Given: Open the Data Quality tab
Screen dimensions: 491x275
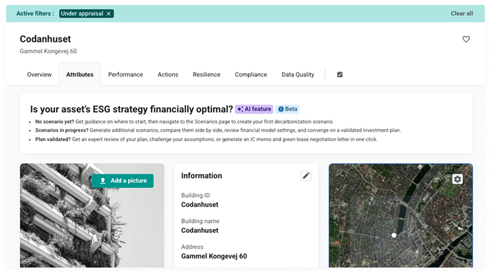Looking at the screenshot, I should pyautogui.click(x=298, y=75).
